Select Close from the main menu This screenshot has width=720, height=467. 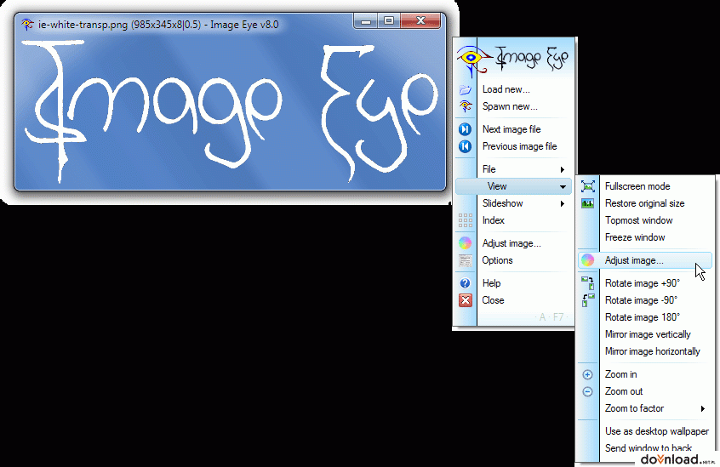[513, 300]
